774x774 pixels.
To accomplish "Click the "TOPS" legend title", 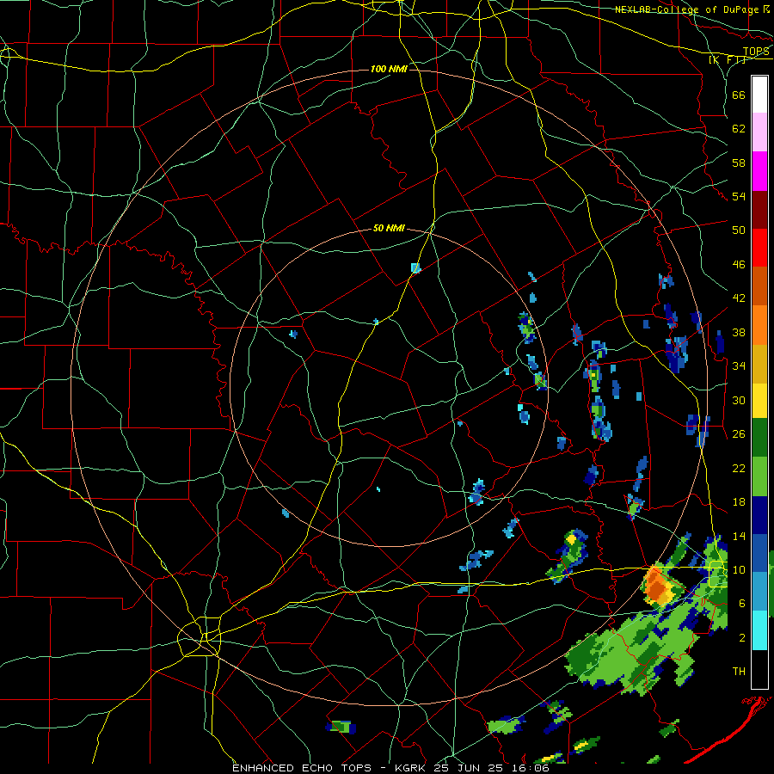I will tap(756, 52).
